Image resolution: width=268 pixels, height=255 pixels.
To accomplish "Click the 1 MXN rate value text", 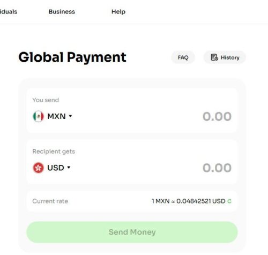I will [189, 201].
